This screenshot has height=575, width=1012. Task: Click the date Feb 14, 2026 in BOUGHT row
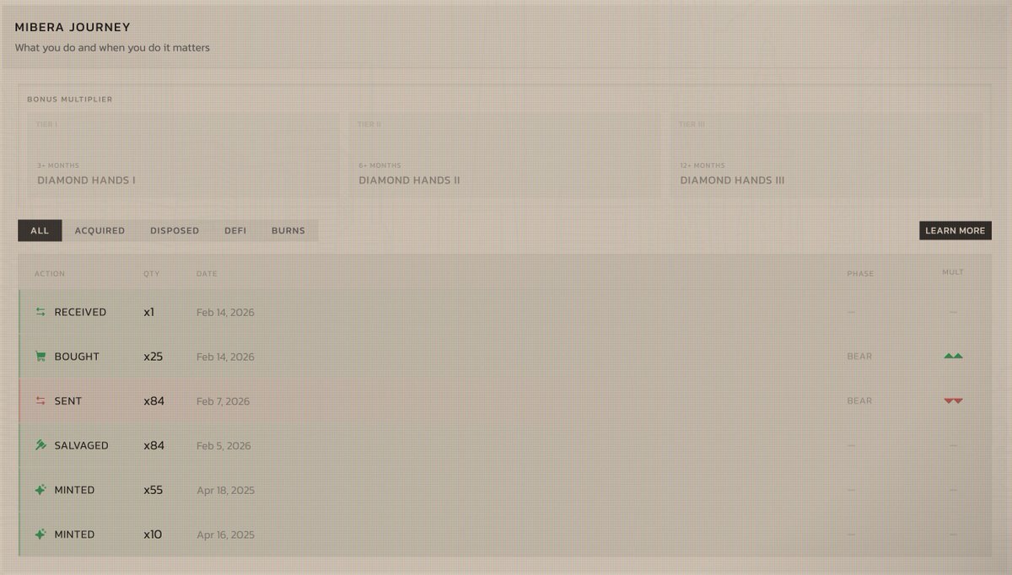[225, 357]
